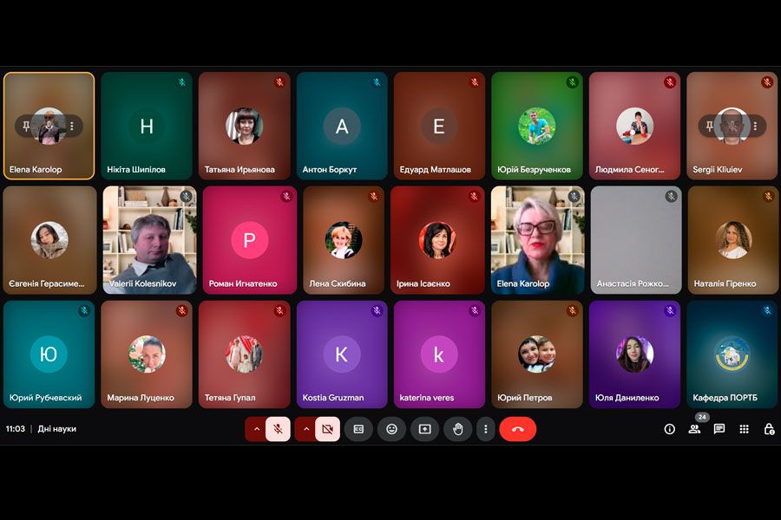
Task: Select Elena Karolop's live video tile
Action: [537, 240]
